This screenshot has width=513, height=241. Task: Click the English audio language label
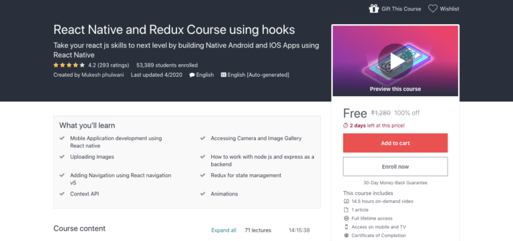pyautogui.click(x=205, y=75)
